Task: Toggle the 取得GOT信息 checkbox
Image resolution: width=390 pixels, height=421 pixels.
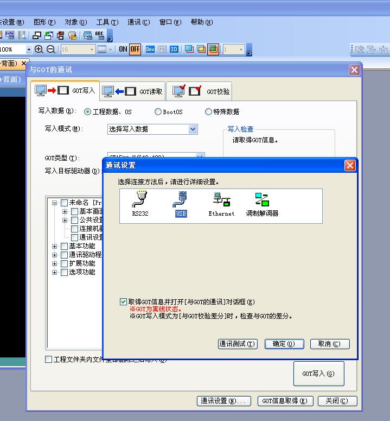Action: tap(124, 302)
